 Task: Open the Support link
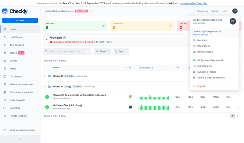pyautogui.click(x=215, y=11)
